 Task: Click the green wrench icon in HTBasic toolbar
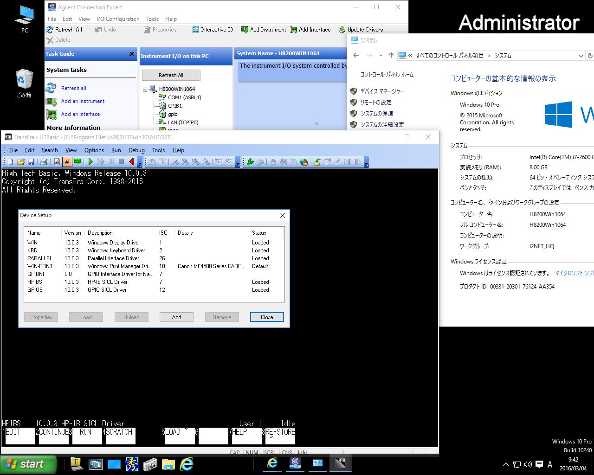click(x=250, y=162)
